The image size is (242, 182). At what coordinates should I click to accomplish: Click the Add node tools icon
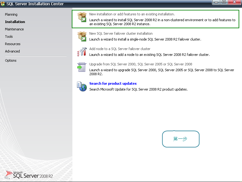(x=82, y=52)
